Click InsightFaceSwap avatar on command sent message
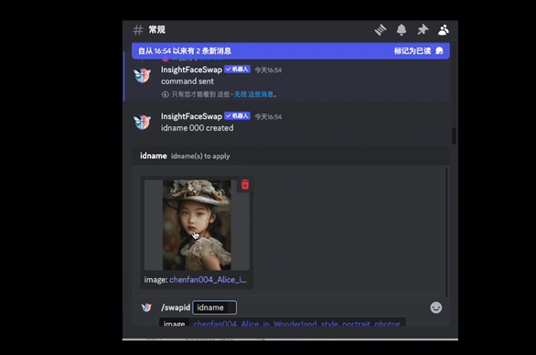This screenshot has width=536, height=355. point(143,75)
